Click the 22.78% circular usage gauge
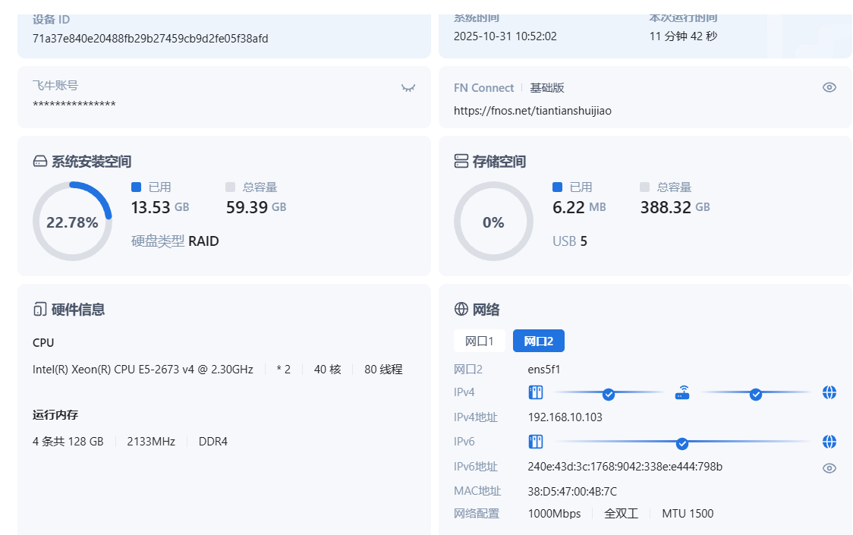The image size is (853, 535). pyautogui.click(x=72, y=222)
